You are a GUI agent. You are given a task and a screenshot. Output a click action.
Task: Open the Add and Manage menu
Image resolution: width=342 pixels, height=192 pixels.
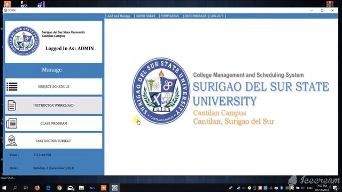(119, 16)
